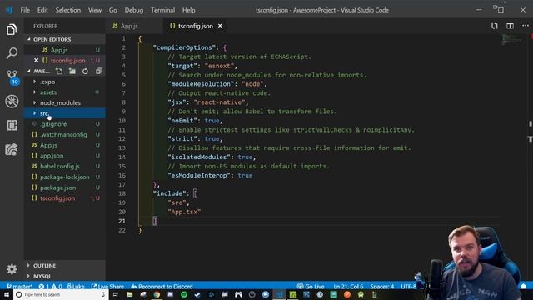The height and width of the screenshot is (300, 533).
Task: Open the Search view in activity bar
Action: tap(12, 53)
